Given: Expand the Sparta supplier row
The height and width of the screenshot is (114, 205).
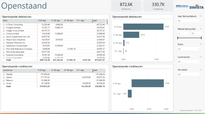Looking at the screenshot, I should [4, 77].
